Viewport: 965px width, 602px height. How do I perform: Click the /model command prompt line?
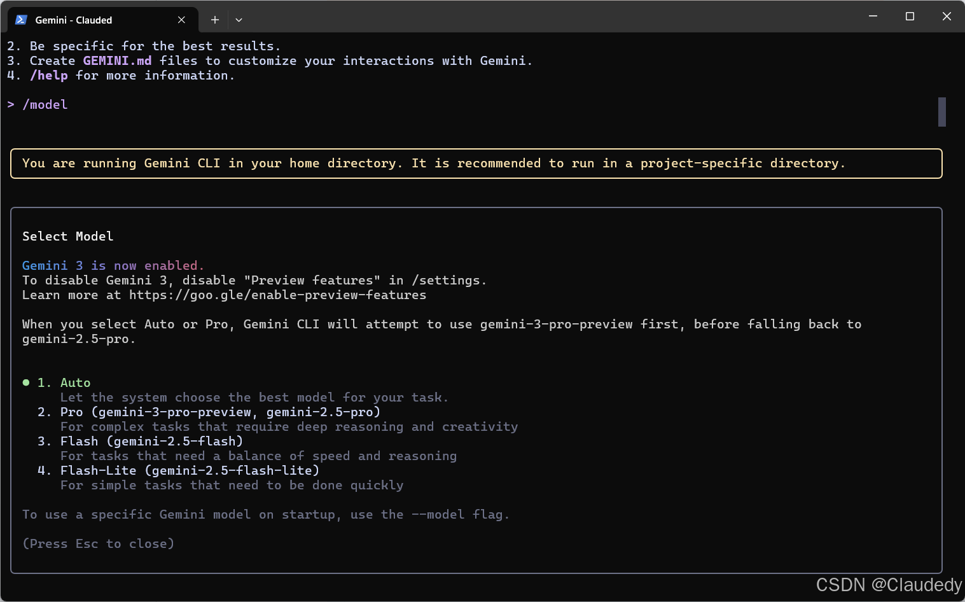point(38,104)
